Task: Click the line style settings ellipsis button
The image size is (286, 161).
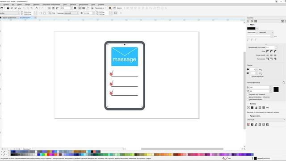Action: tap(275, 36)
